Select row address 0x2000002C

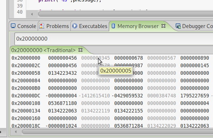26,65
